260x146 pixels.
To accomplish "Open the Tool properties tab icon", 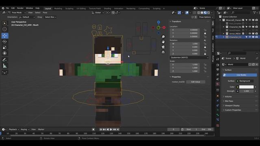I will coord(218,59).
